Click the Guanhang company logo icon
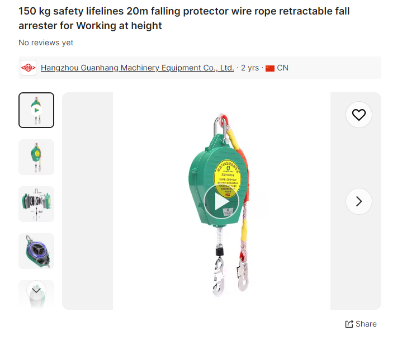 [x=29, y=68]
